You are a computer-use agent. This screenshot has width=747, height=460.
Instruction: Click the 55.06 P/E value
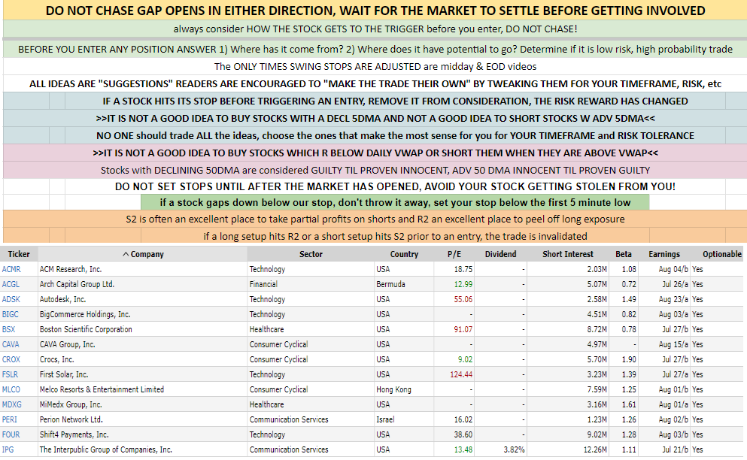(x=463, y=299)
